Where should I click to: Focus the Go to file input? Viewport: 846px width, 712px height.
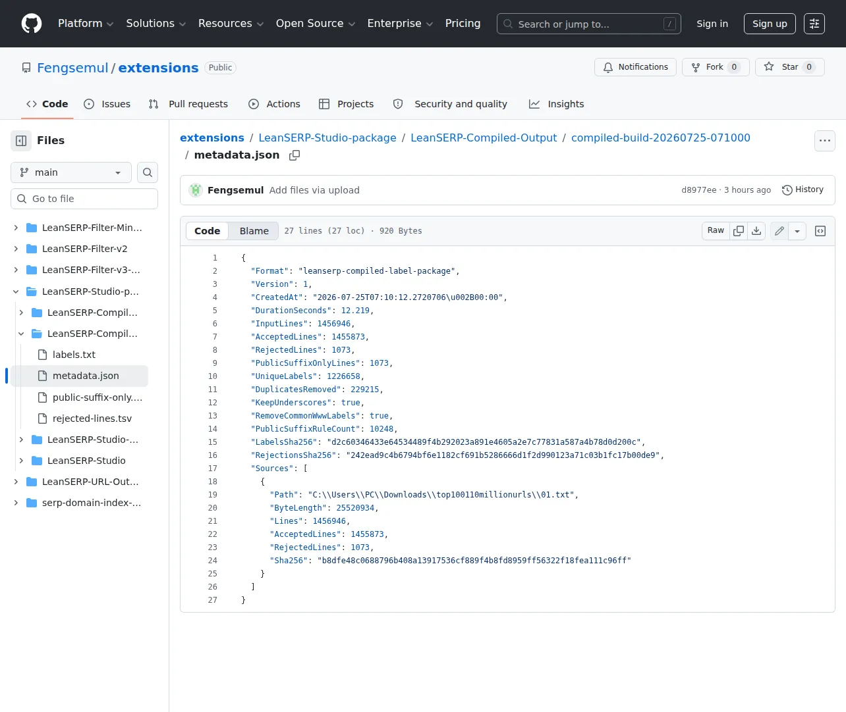(x=84, y=199)
